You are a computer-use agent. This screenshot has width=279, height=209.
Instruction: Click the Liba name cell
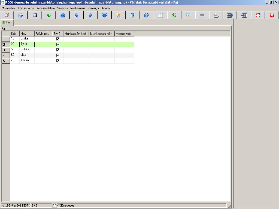coord(27,55)
